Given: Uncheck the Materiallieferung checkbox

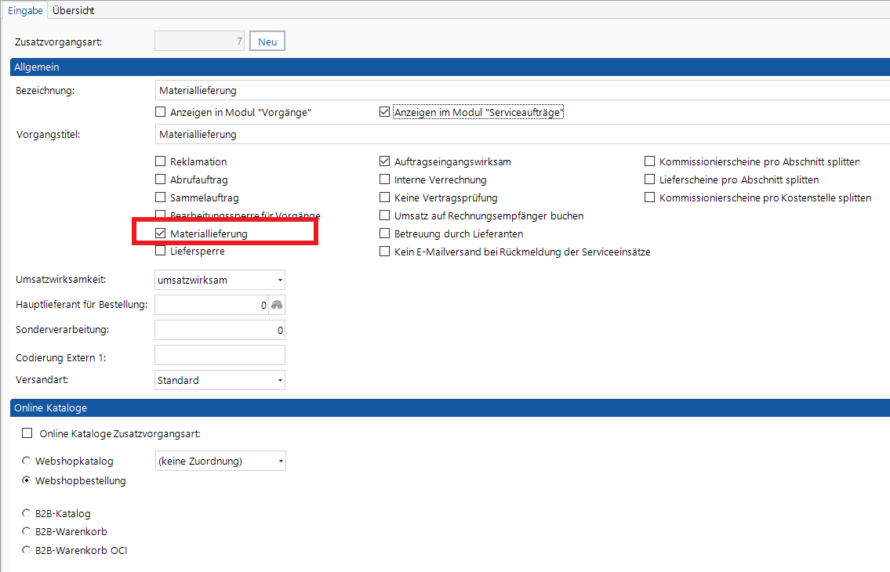Looking at the screenshot, I should 161,234.
